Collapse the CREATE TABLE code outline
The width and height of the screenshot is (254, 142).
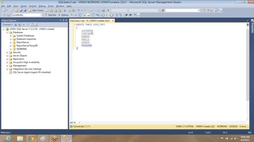(x=75, y=24)
